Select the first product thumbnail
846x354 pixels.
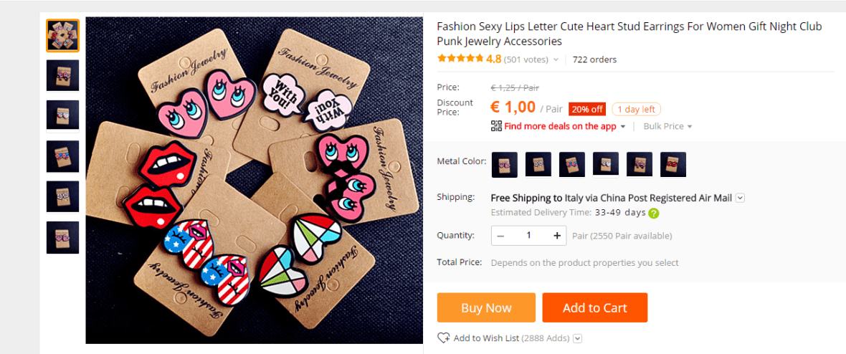pos(63,35)
